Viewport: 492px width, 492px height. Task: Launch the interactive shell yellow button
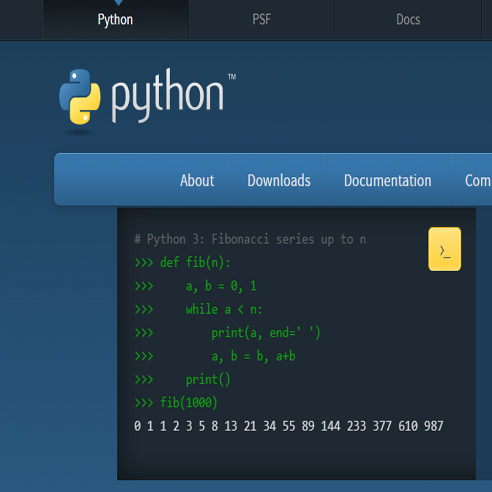click(445, 249)
